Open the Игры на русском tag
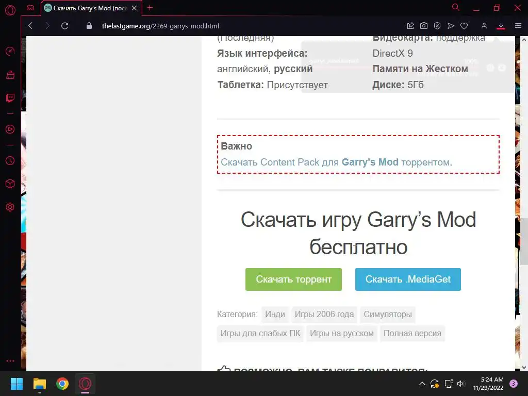528x396 pixels. tap(342, 334)
